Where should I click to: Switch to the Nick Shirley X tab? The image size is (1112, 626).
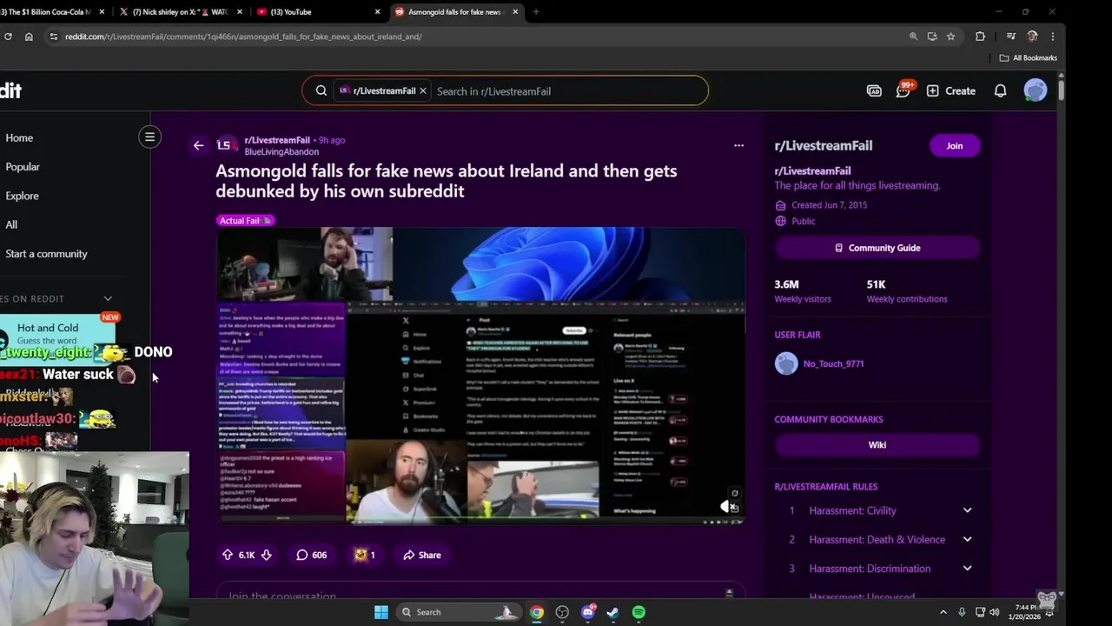pyautogui.click(x=180, y=11)
